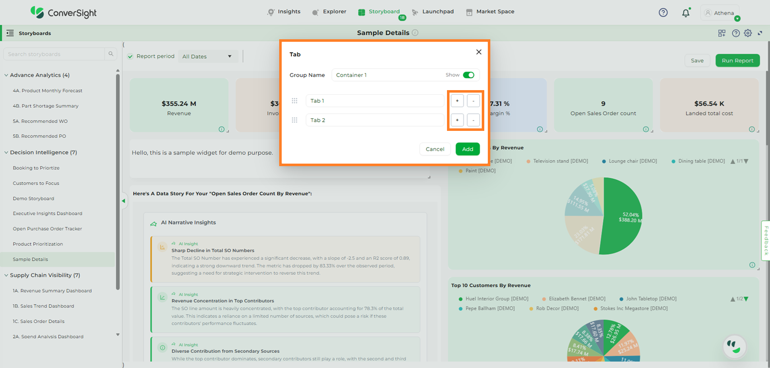Toggle the Show switch for Group Name

click(x=468, y=75)
